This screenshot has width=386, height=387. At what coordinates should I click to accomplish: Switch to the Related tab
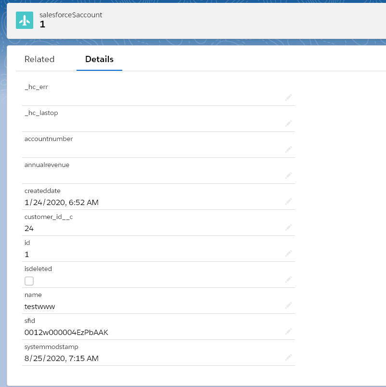pos(39,59)
